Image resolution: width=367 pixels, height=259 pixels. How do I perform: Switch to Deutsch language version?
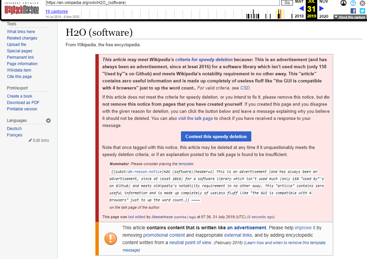click(14, 129)
